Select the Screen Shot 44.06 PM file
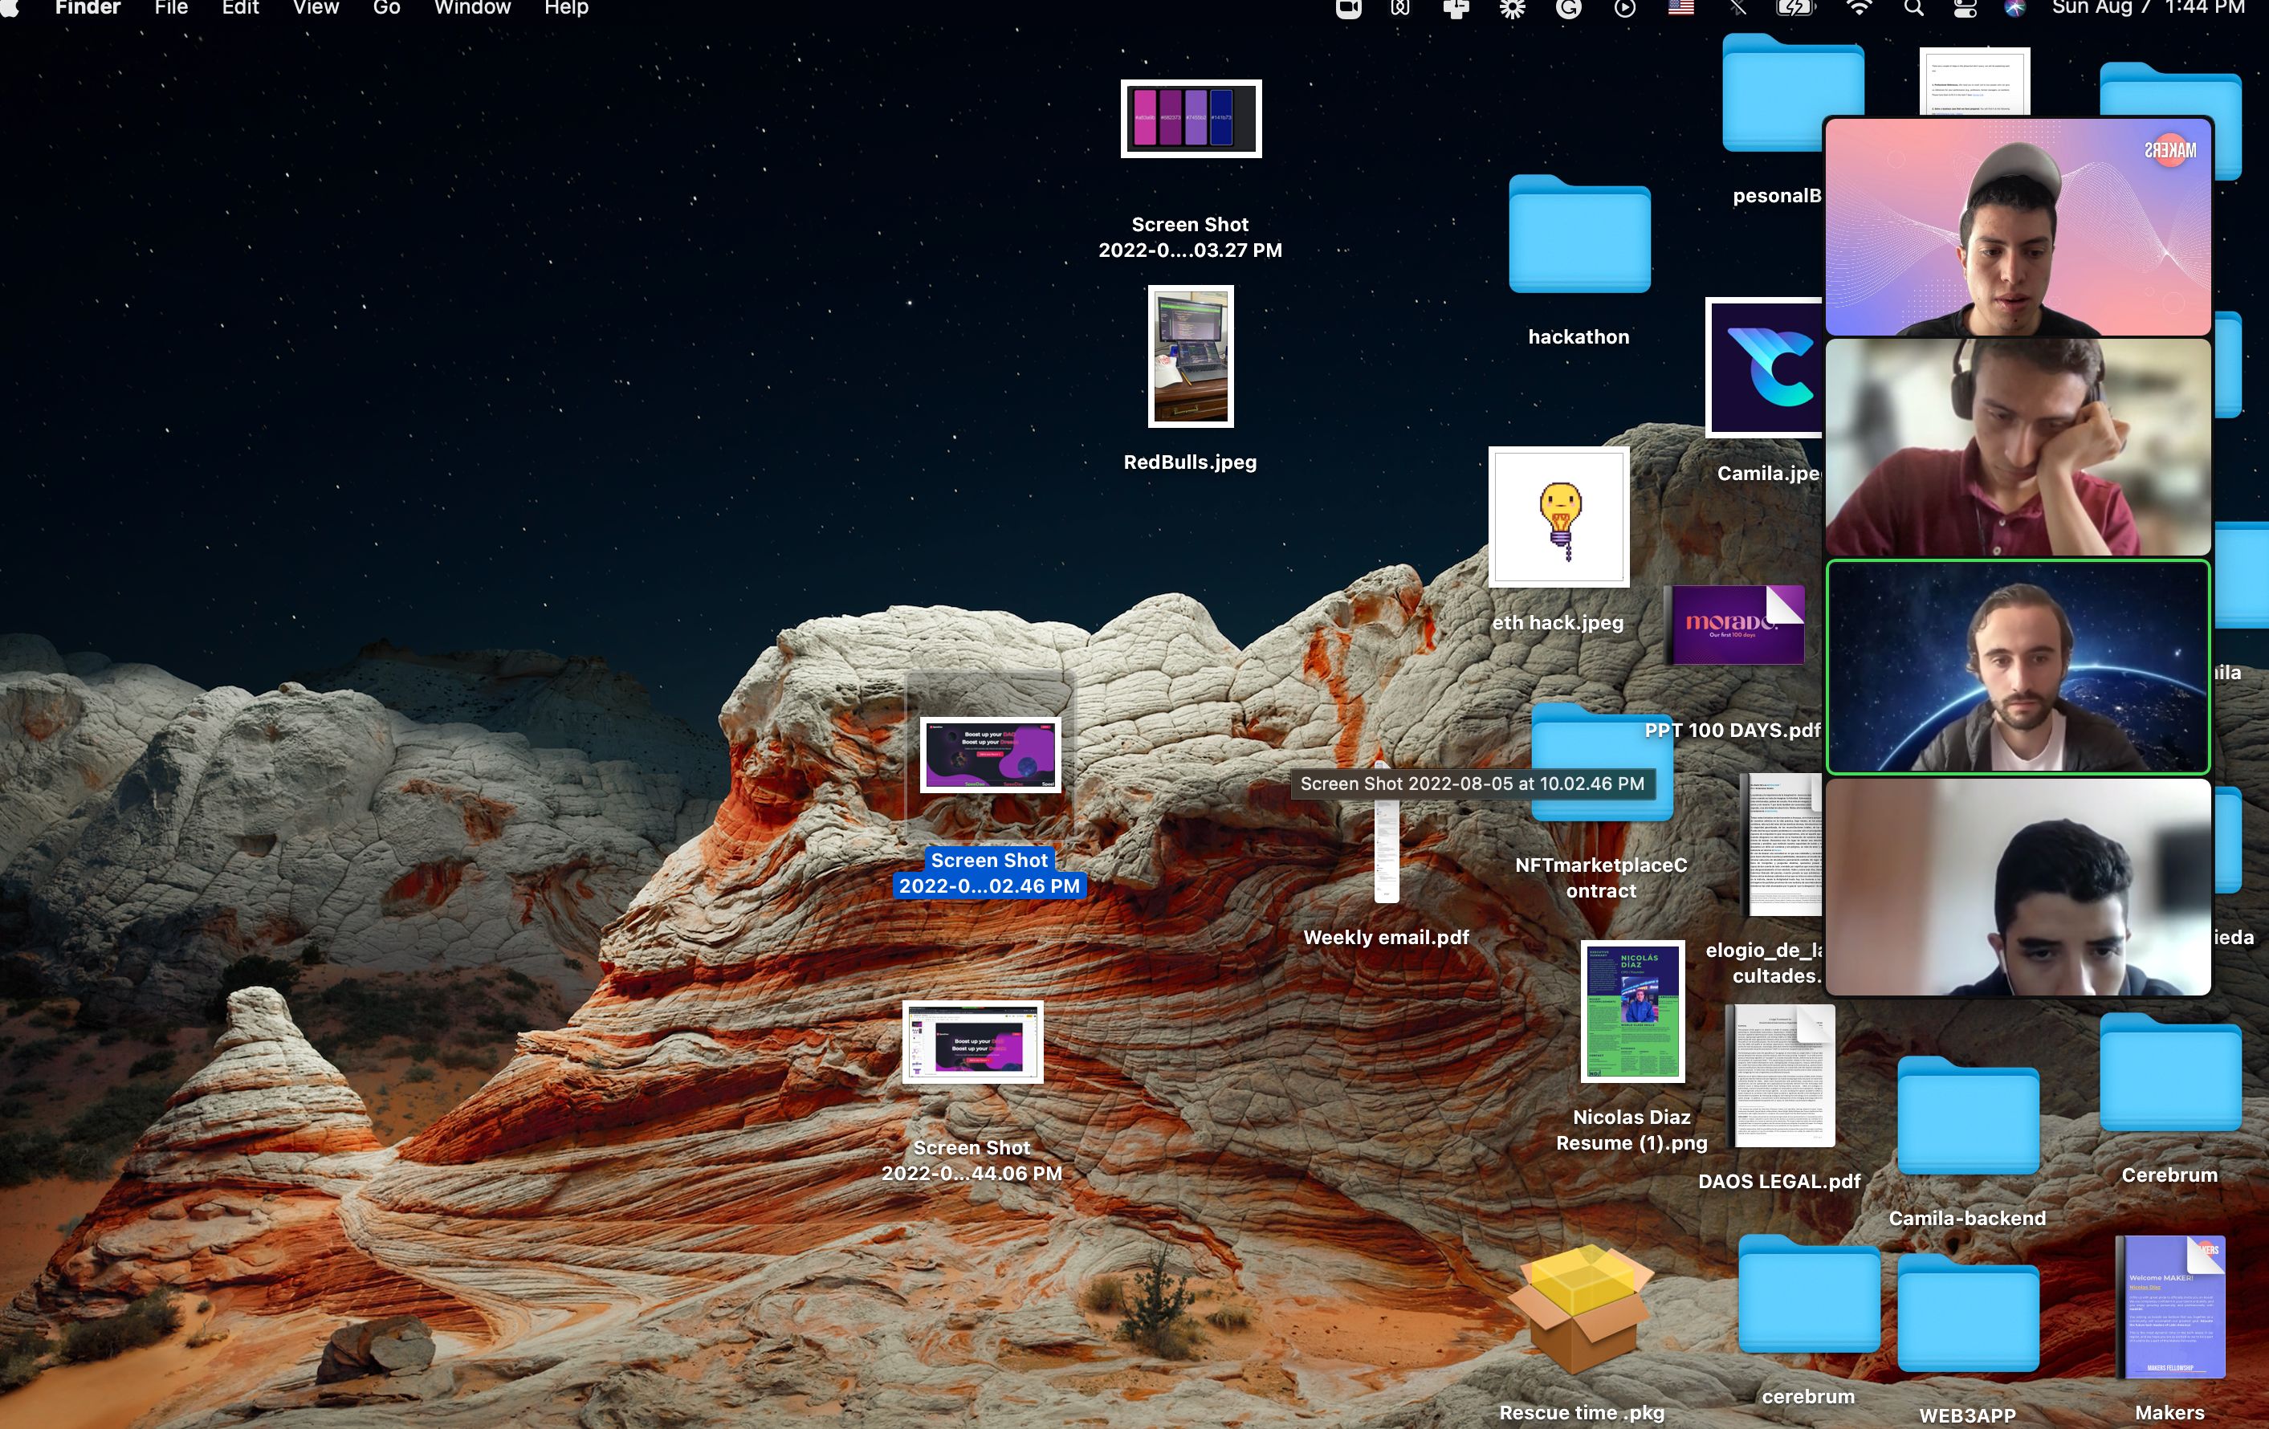Screen dimensions: 2269x1429 pos(972,1042)
